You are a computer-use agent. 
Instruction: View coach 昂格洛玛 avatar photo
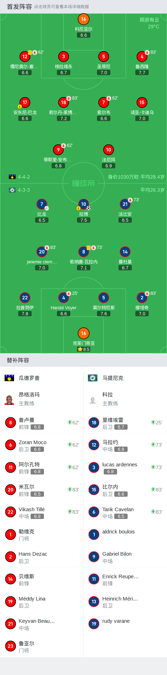click(x=9, y=400)
